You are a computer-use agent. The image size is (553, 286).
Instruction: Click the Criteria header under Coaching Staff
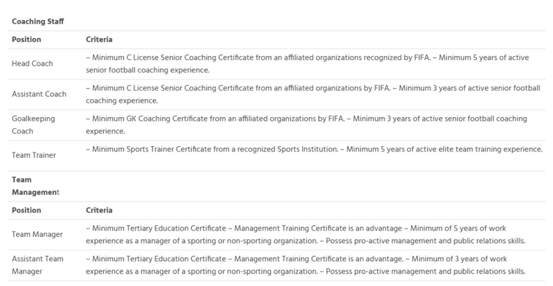tap(99, 39)
